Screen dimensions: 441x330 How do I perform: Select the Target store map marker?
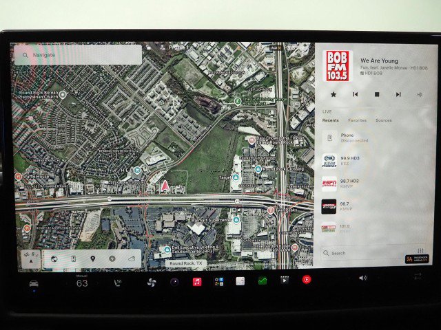point(236,177)
